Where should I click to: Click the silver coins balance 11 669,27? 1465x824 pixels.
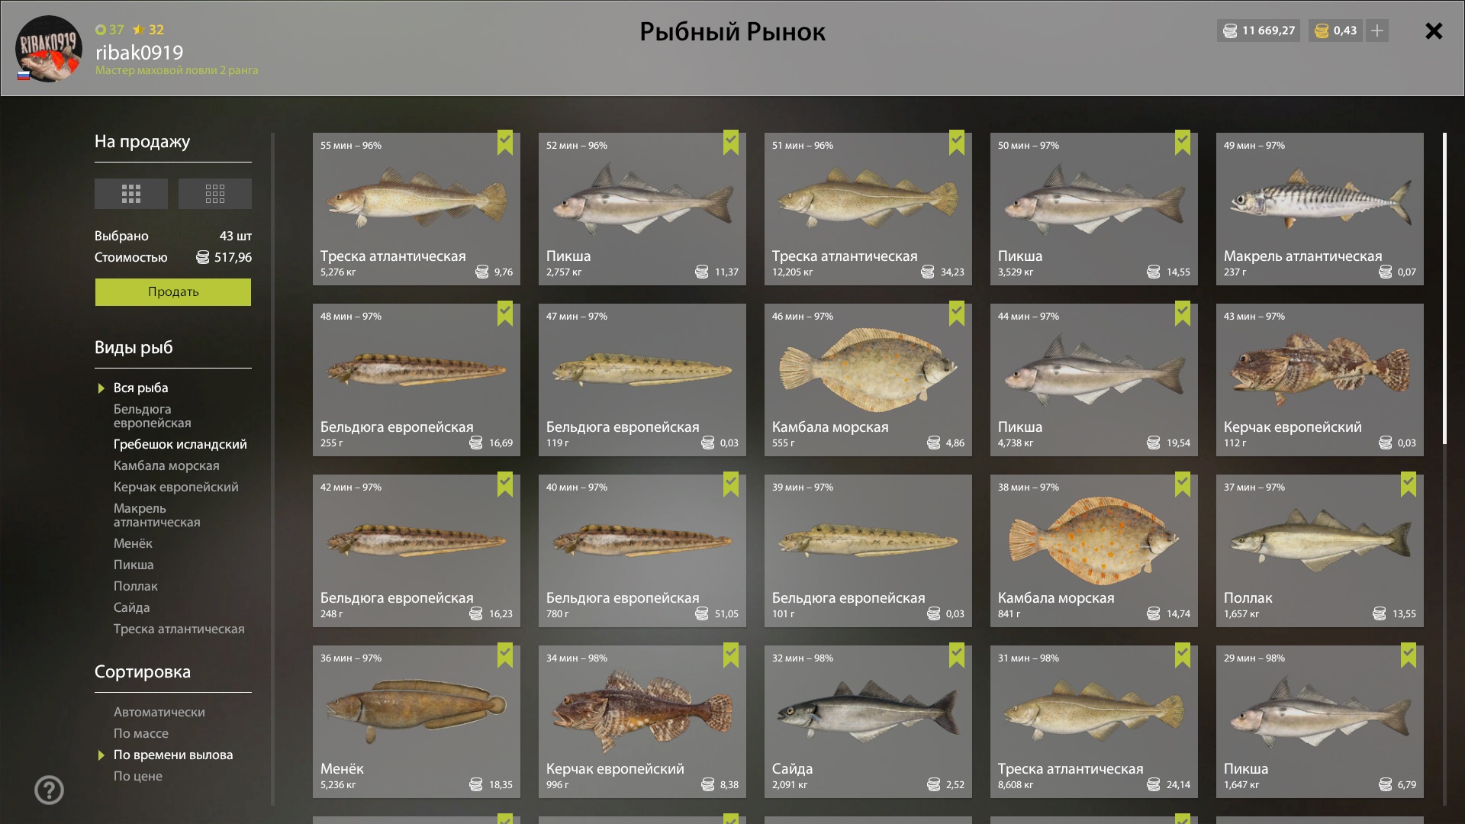click(x=1259, y=31)
